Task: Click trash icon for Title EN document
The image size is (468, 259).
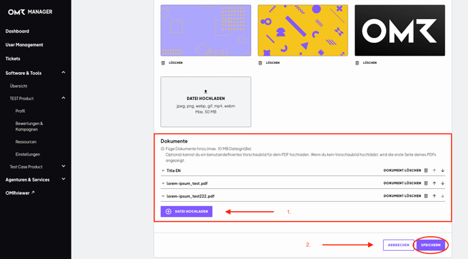Action: 426,171
